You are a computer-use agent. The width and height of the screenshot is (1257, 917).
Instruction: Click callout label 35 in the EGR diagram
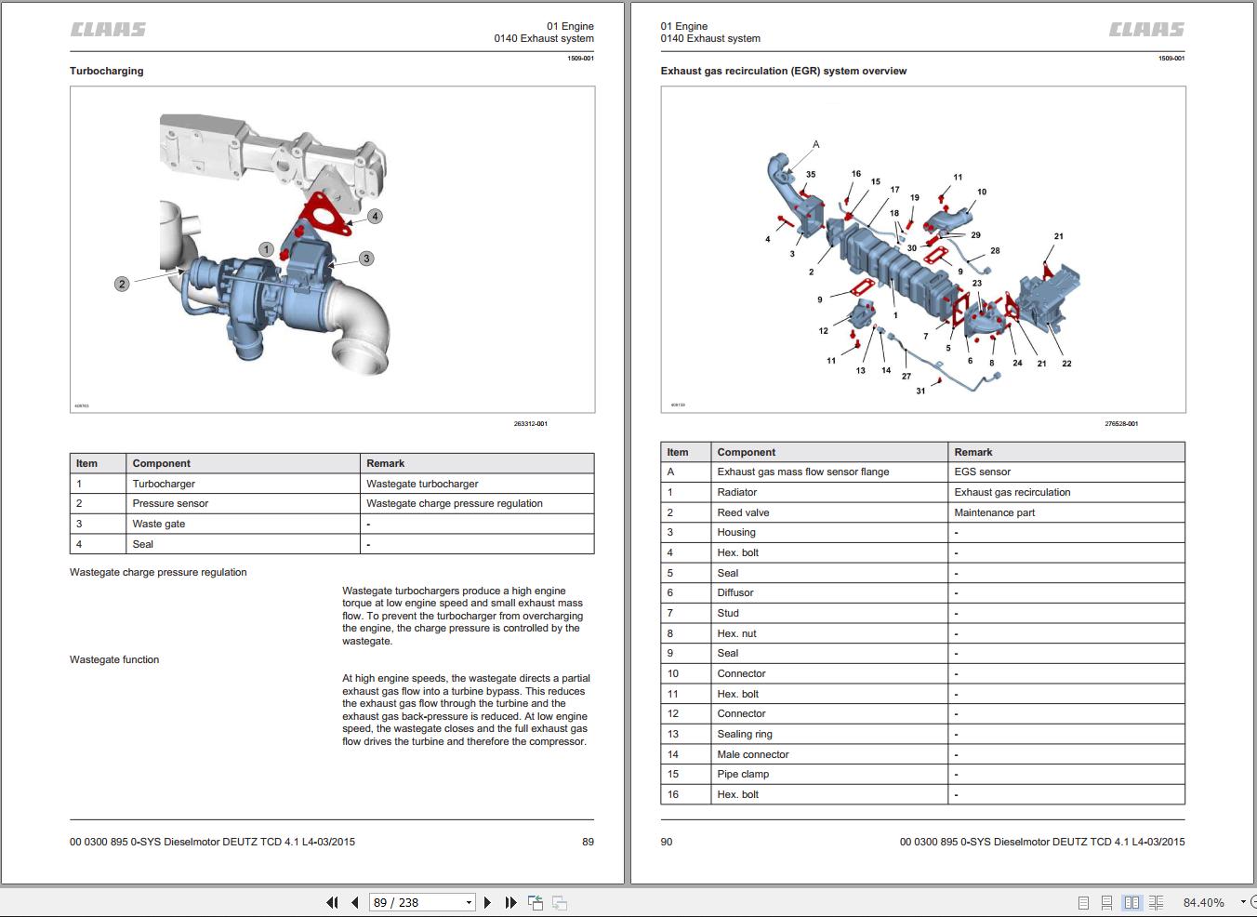click(811, 174)
